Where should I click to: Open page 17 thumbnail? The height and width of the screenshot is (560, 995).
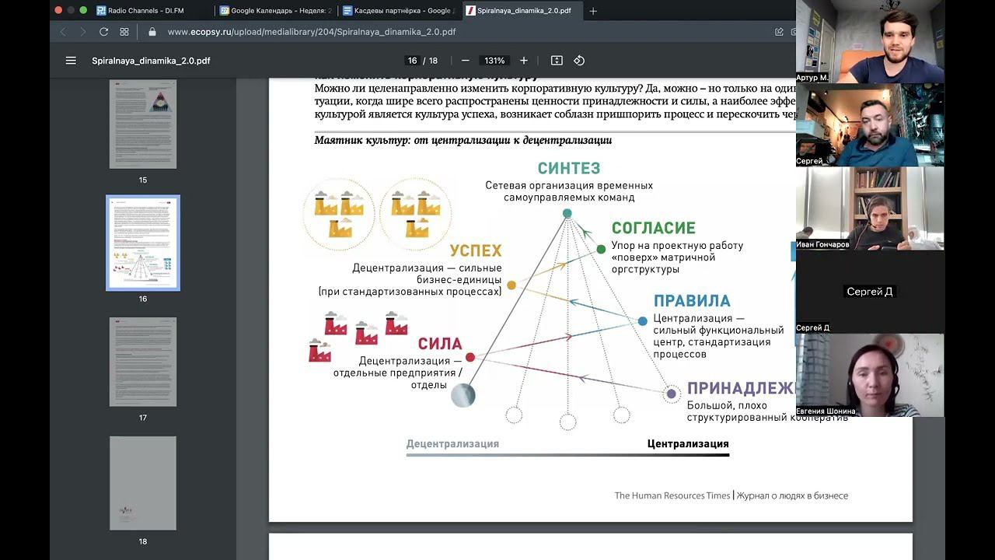pos(143,362)
